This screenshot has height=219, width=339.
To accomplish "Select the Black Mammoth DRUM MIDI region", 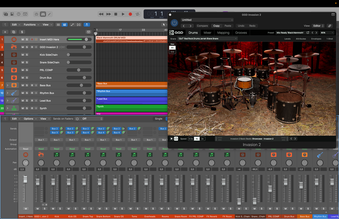I will coord(132,39).
